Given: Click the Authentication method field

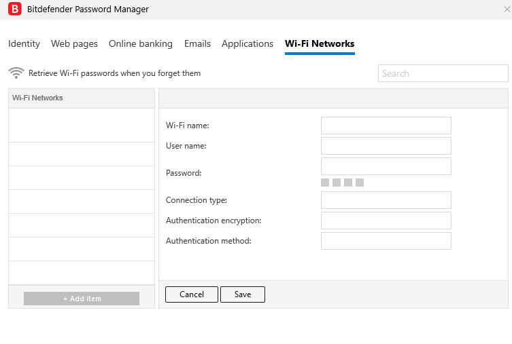Looking at the screenshot, I should (386, 241).
